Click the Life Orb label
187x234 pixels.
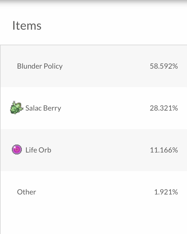click(x=38, y=150)
